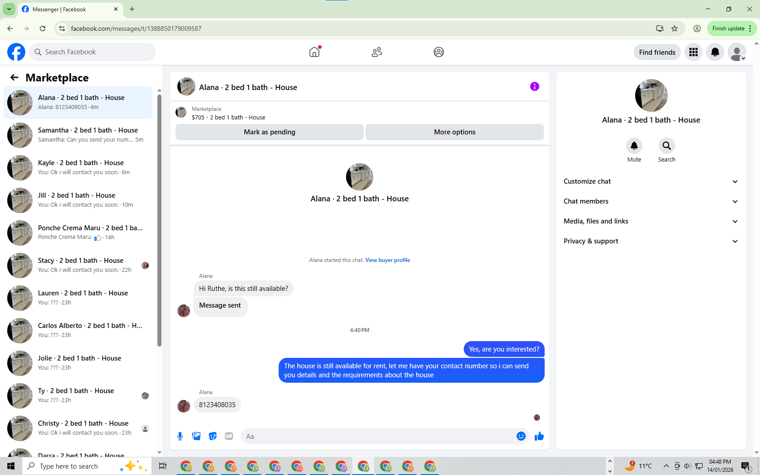Click the conversation list scrollbar
The width and height of the screenshot is (760, 475).
[159, 220]
